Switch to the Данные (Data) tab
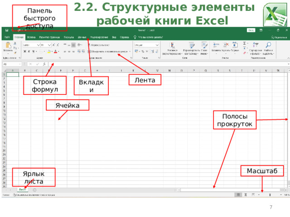 click(82, 37)
